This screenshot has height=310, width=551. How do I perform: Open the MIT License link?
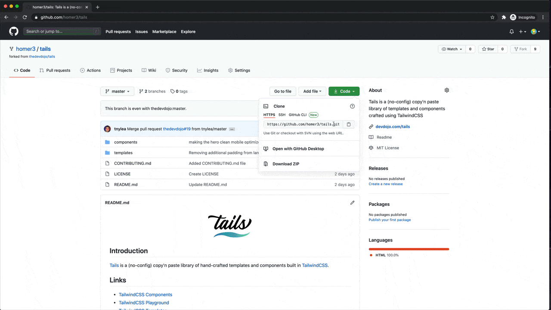click(x=387, y=148)
